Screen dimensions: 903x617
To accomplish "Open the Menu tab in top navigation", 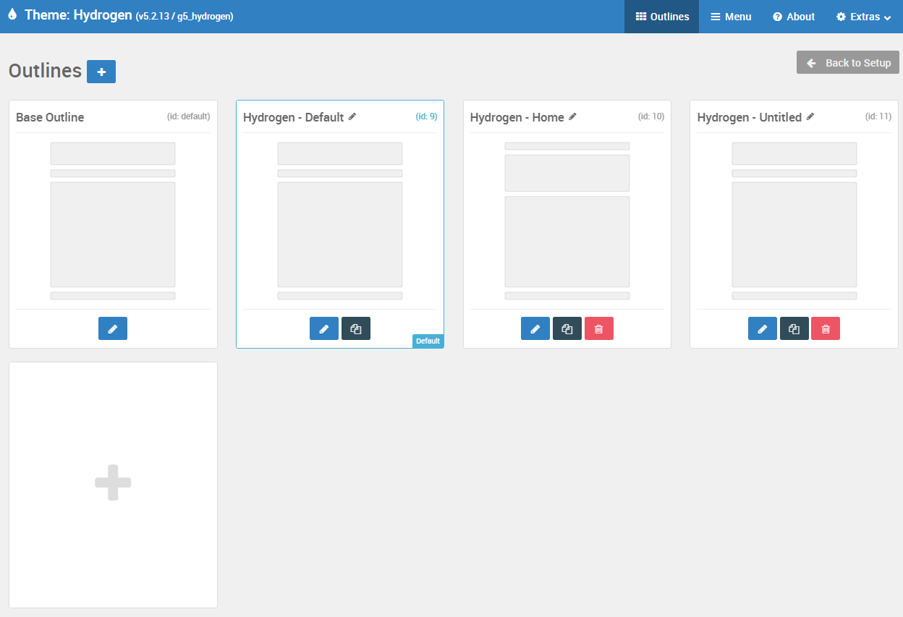I will click(731, 17).
